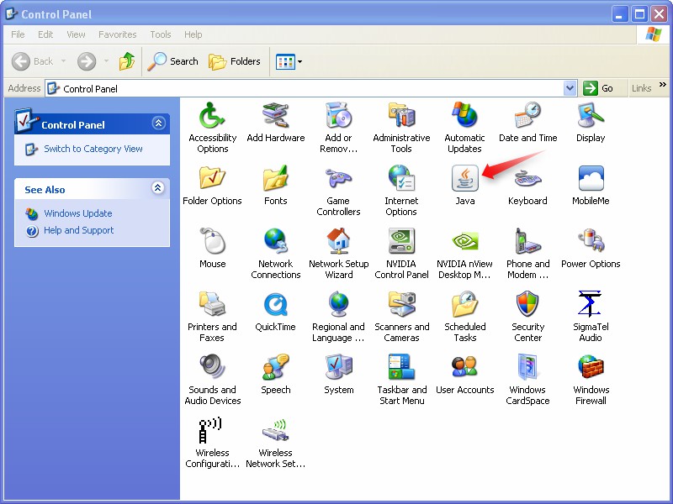Click the Back navigation button
The width and height of the screenshot is (673, 504).
[x=34, y=61]
